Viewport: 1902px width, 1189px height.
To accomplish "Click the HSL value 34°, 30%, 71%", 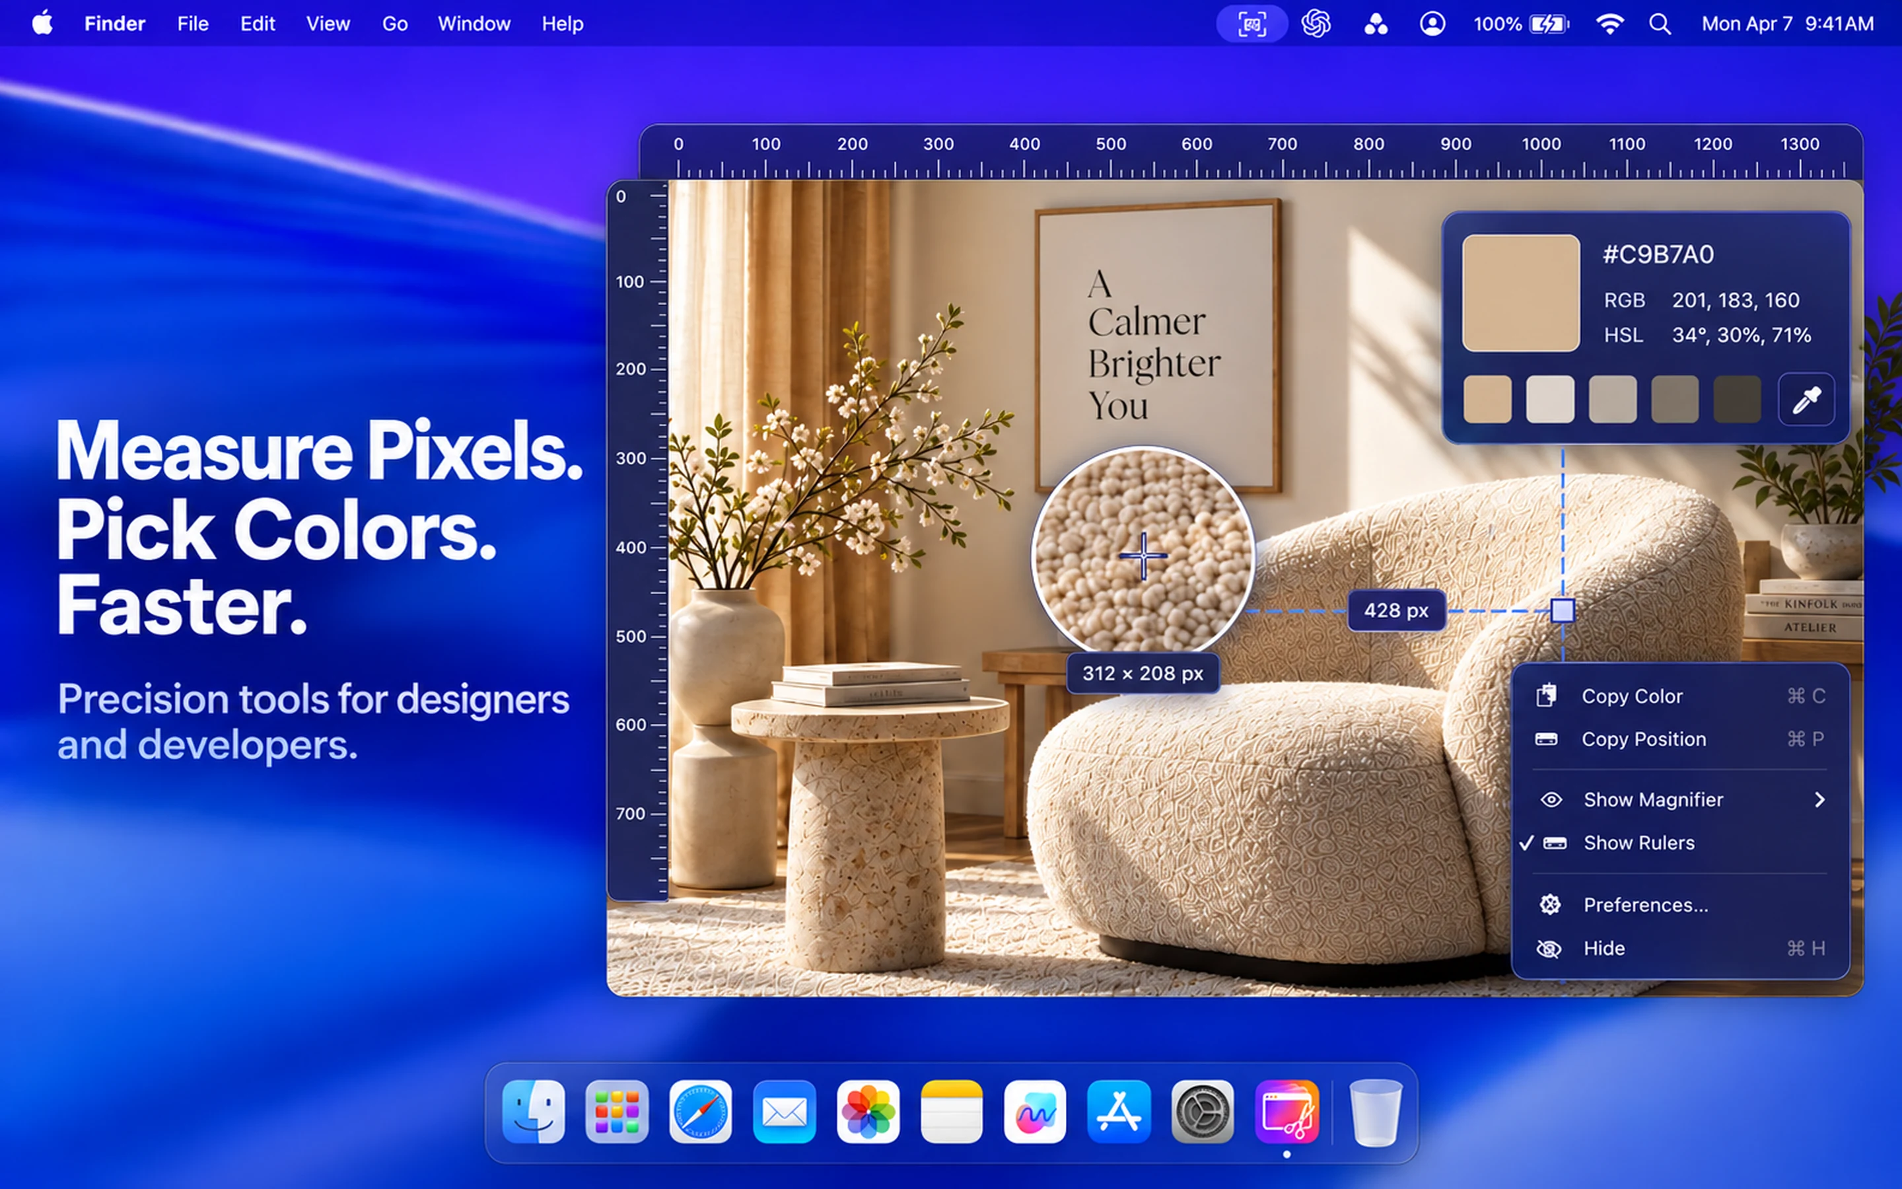I will pyautogui.click(x=1741, y=335).
